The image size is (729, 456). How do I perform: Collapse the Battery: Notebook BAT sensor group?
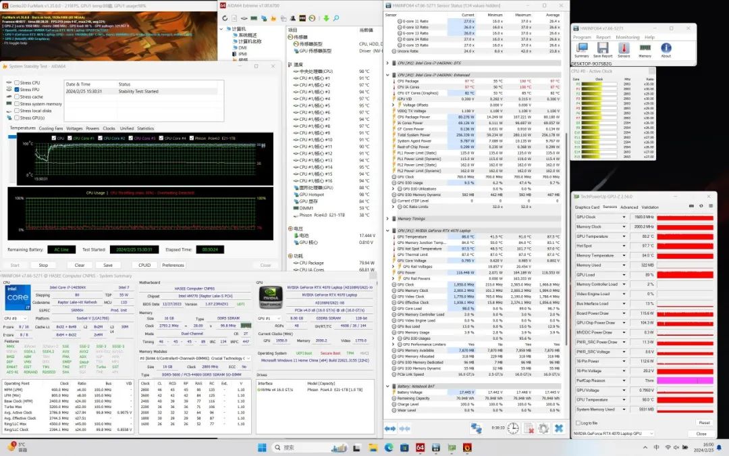point(387,386)
